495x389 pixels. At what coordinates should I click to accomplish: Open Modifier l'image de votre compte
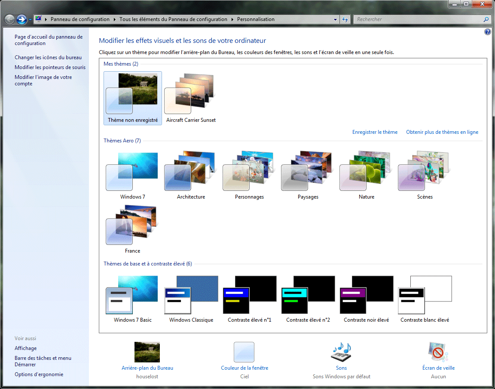tap(43, 80)
